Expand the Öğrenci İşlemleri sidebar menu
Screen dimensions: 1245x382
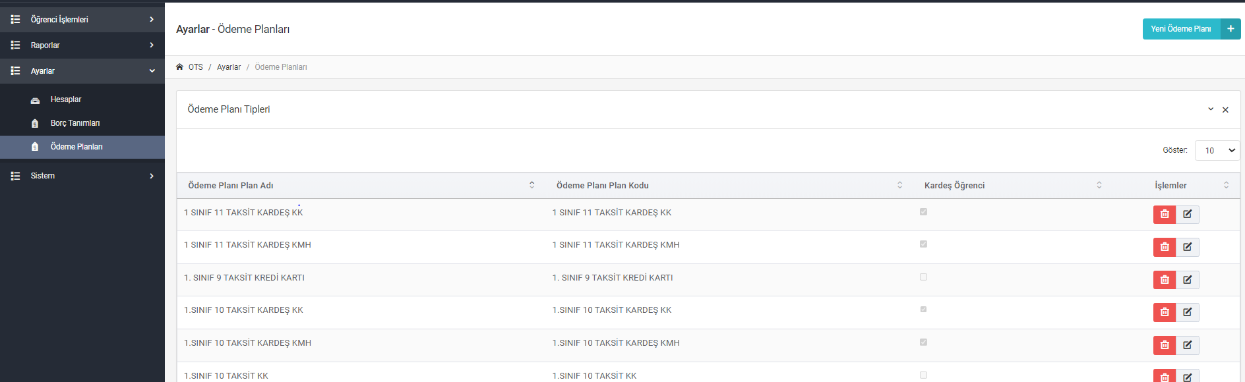tap(82, 19)
